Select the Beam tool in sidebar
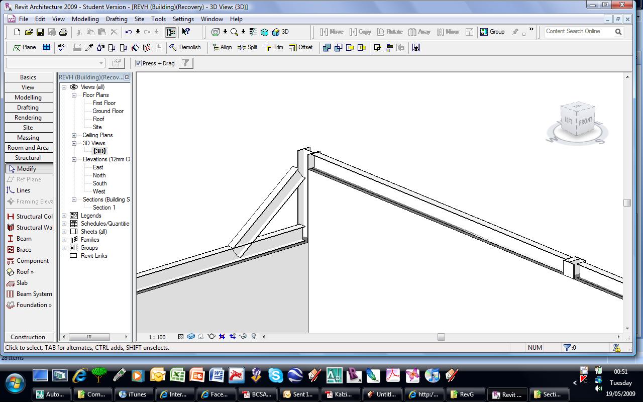Screen dimensions: 643x402 (x=24, y=239)
